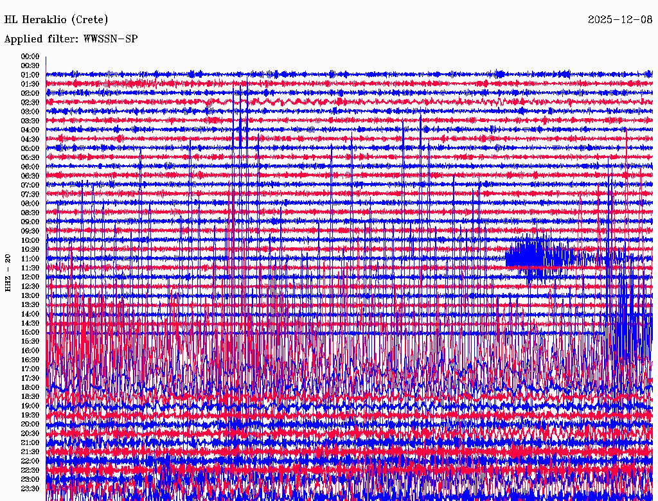
Task: Select the 04:00 time label
Action: tap(30, 130)
